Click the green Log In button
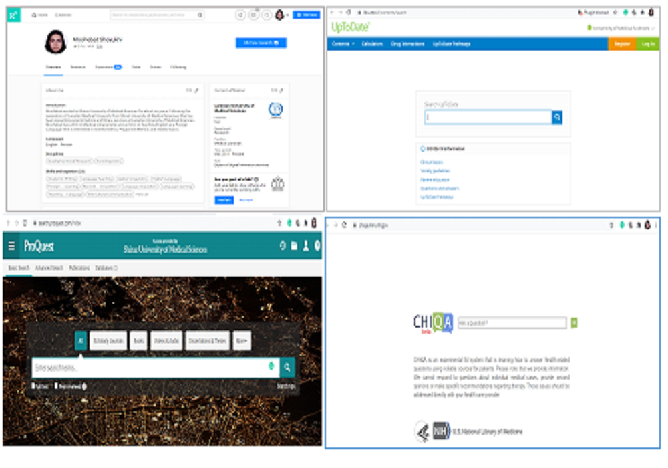Screen dimensions: 668x468 tap(647, 44)
